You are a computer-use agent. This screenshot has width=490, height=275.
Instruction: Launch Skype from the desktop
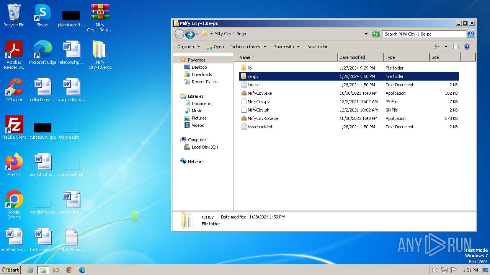pos(42,16)
